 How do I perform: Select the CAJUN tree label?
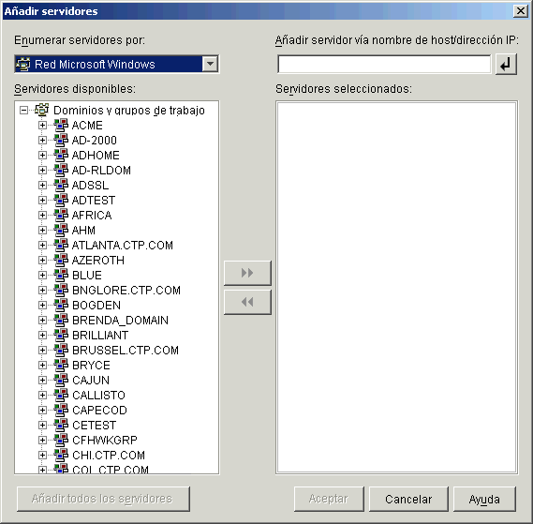[91, 380]
